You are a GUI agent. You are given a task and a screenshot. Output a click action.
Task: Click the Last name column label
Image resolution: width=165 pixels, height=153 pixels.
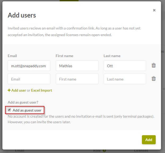[x=112, y=56]
